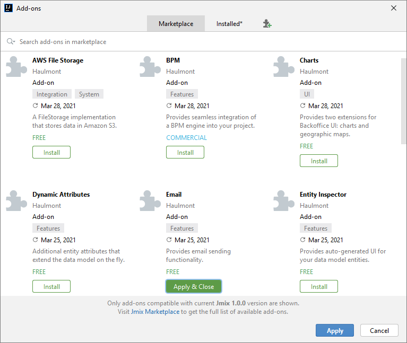Screen dimensions: 407x343
Task: Install the AWS File Storage add-on
Action: 51,152
